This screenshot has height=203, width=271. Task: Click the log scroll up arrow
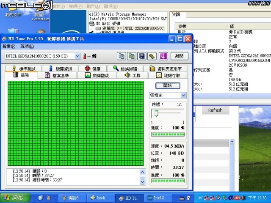coord(142,172)
